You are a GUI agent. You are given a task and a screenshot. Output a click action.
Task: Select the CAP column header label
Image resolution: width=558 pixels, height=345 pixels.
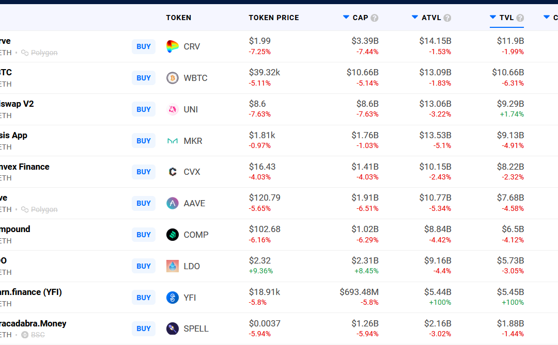coord(360,18)
